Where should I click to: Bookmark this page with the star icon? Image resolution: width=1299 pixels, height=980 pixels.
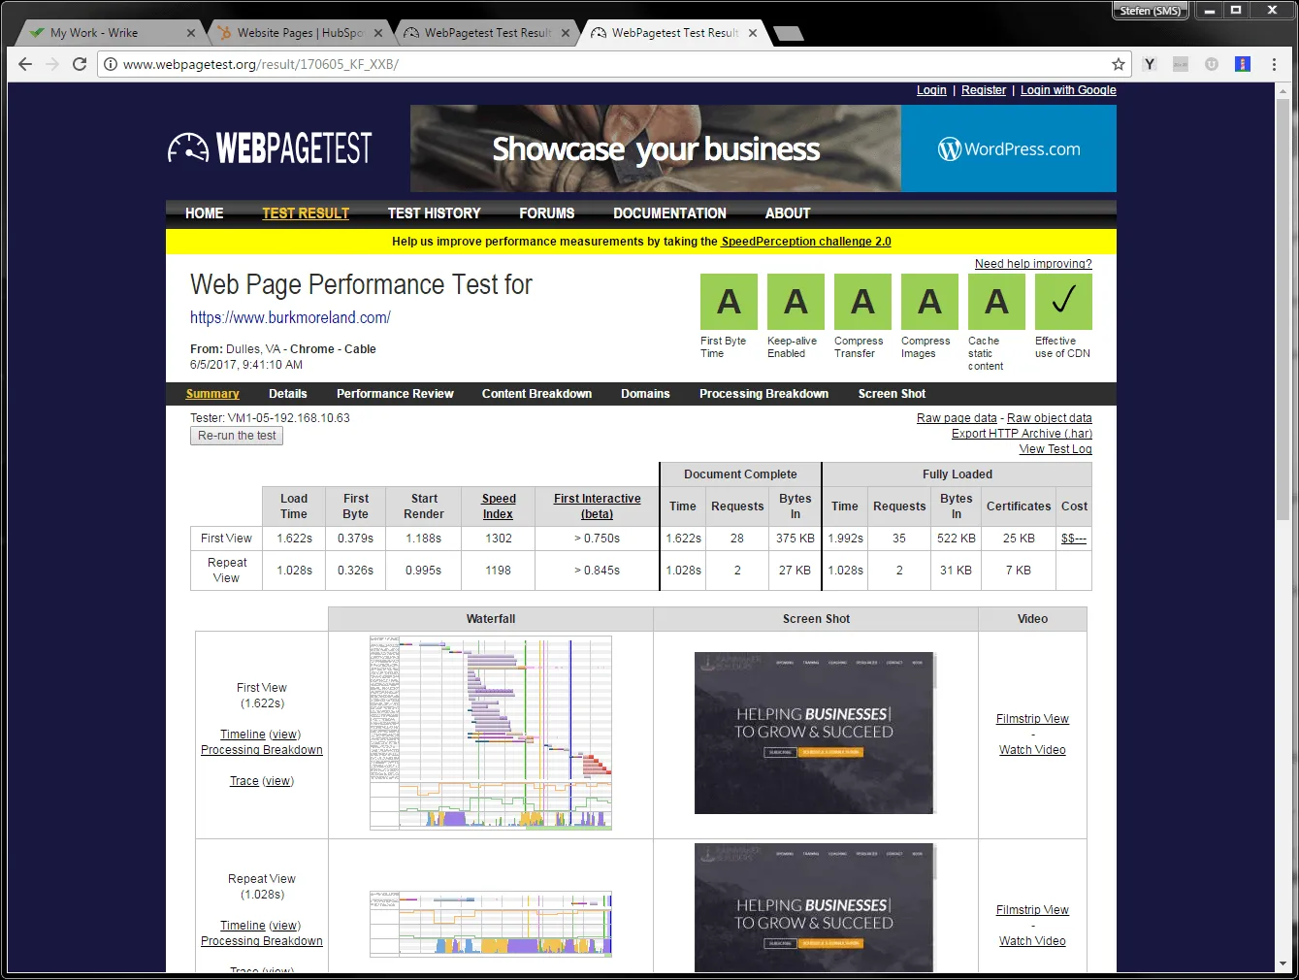pyautogui.click(x=1119, y=64)
